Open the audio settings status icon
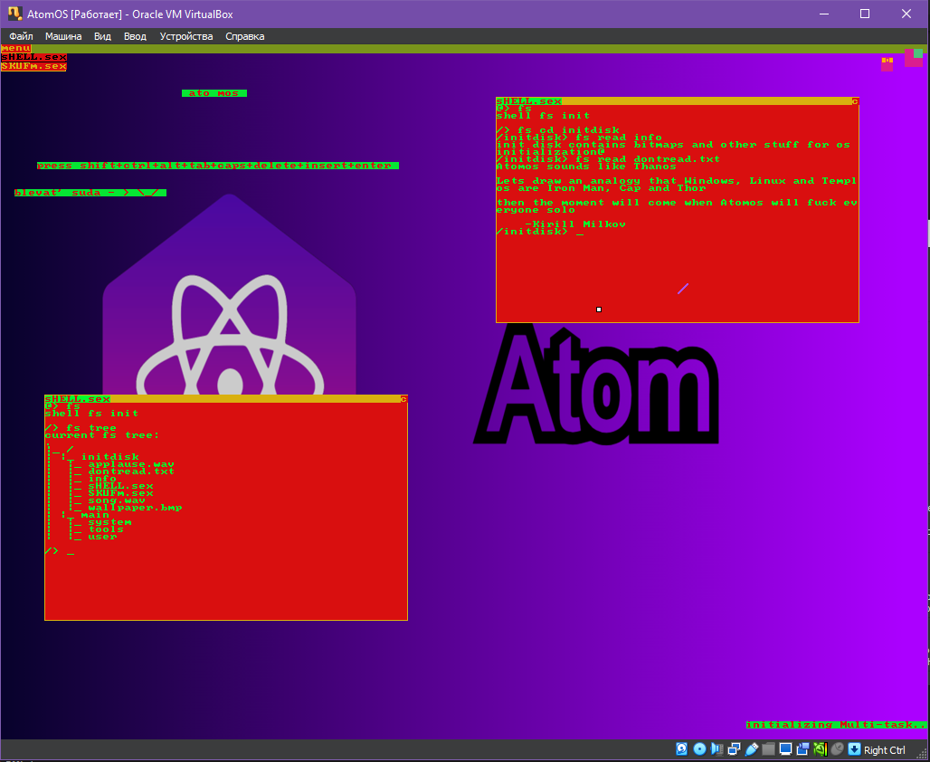Image resolution: width=930 pixels, height=762 pixels. click(x=716, y=749)
